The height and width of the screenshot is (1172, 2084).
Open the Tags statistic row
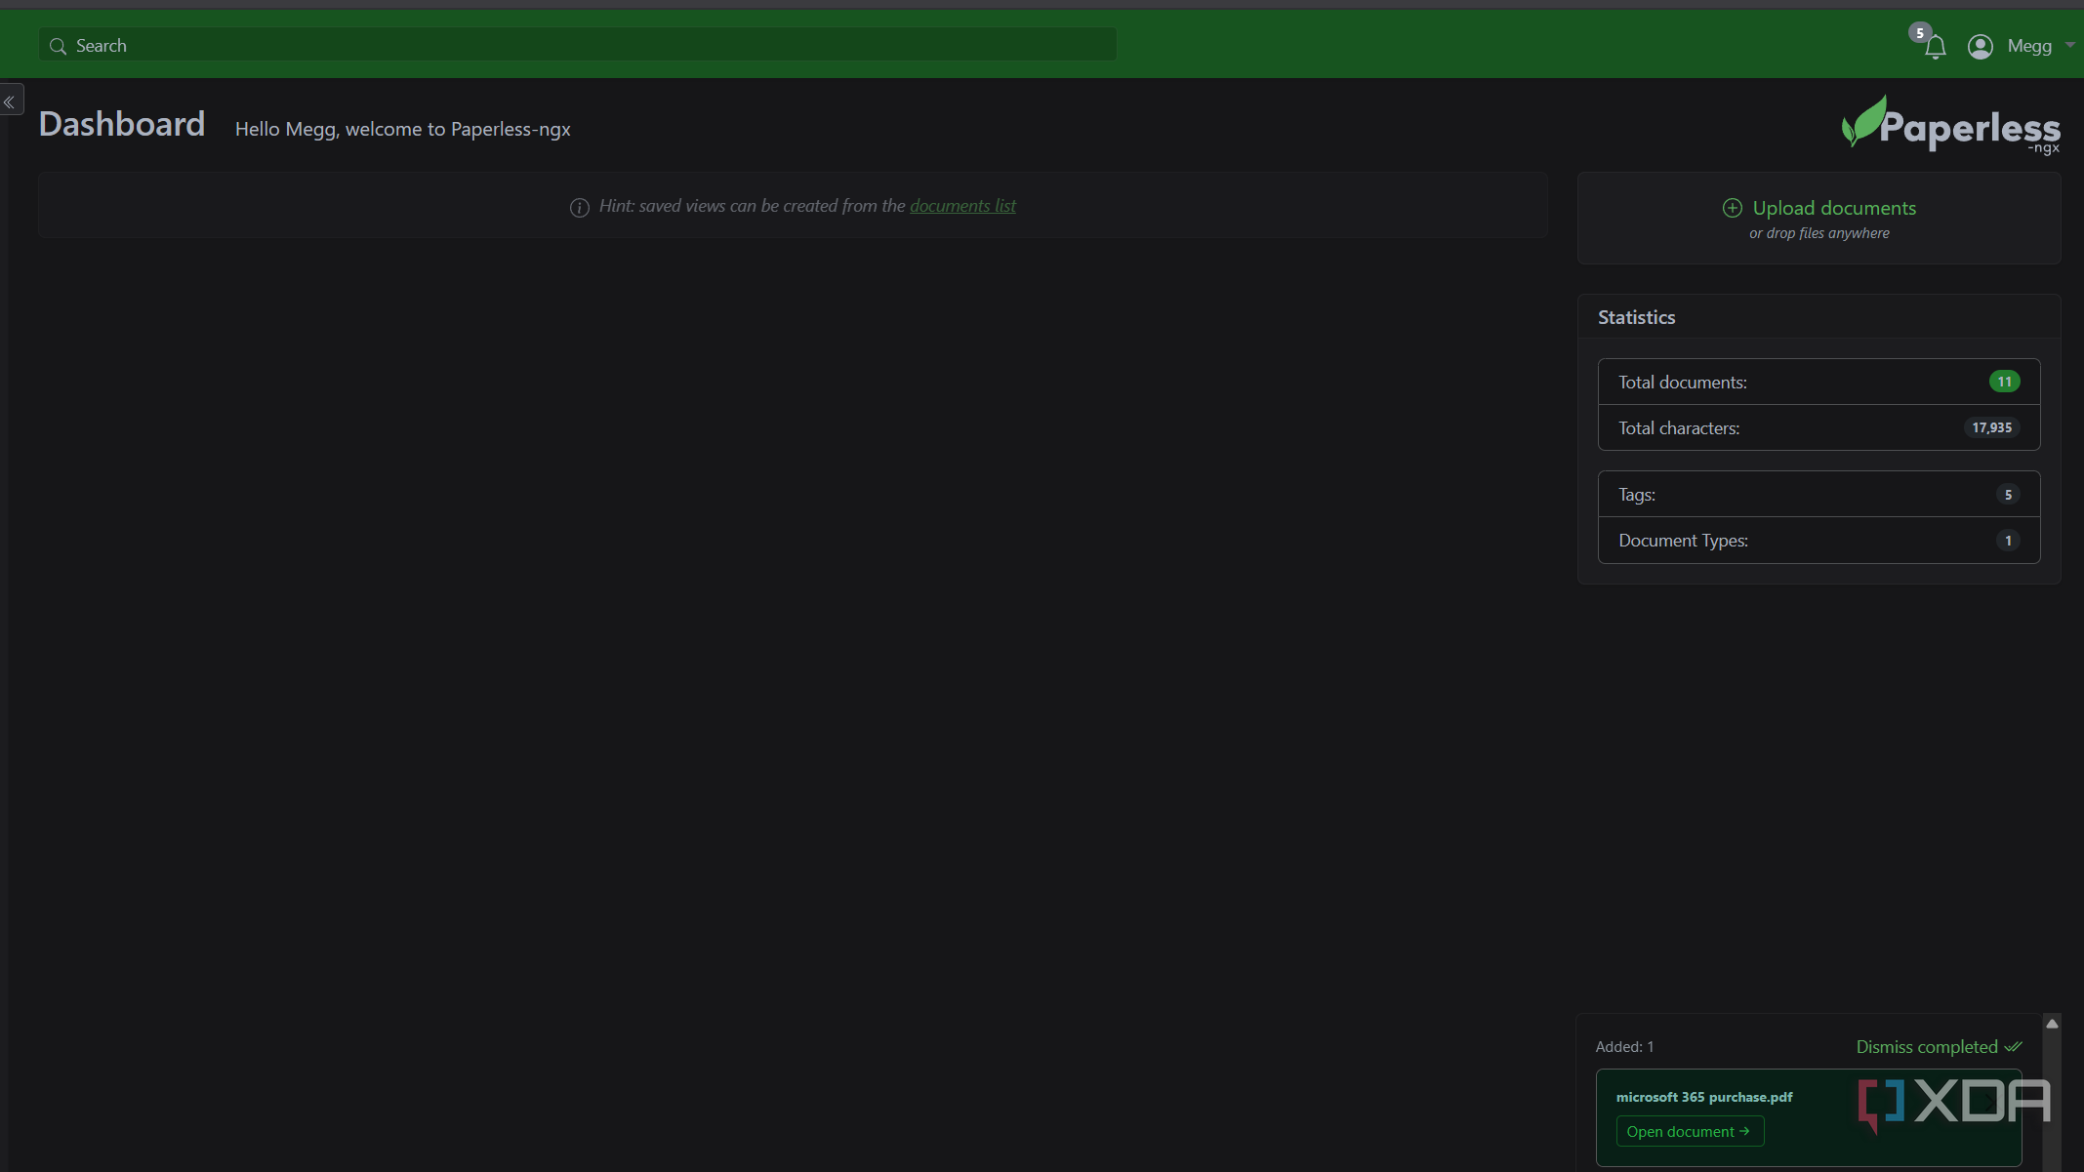click(1818, 494)
